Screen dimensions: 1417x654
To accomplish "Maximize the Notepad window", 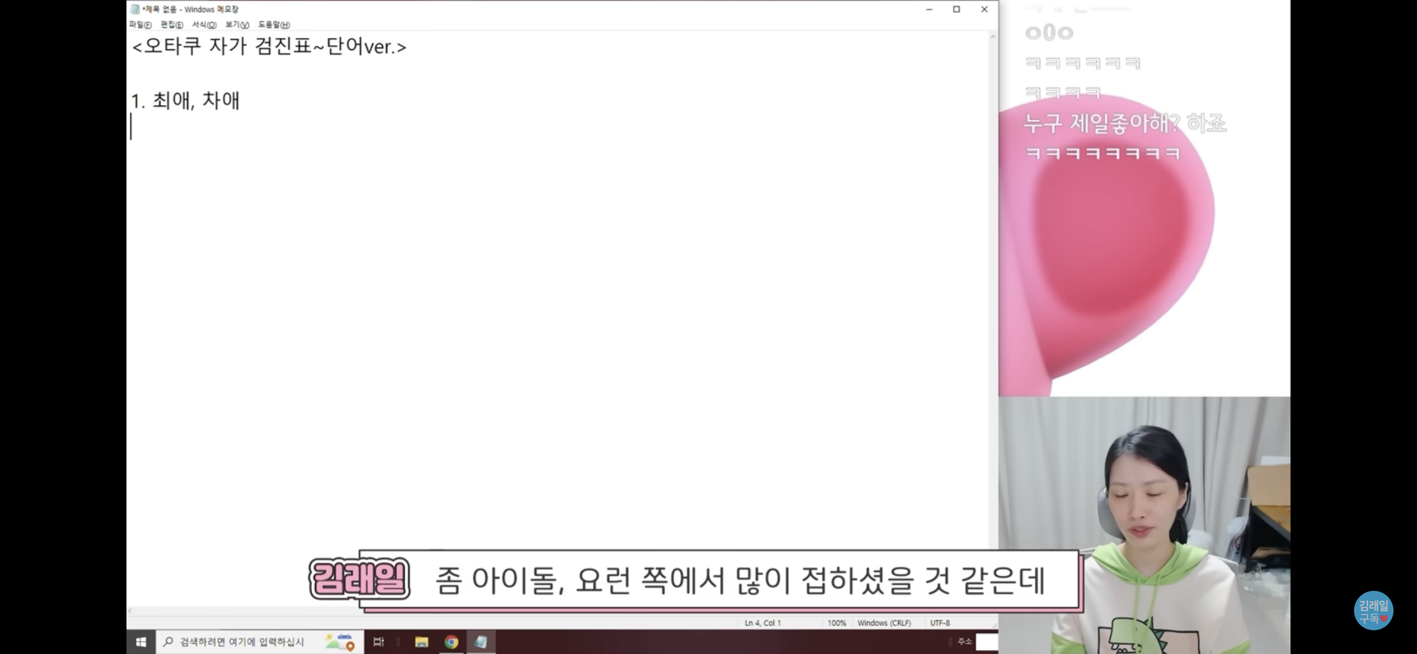I will coord(956,9).
